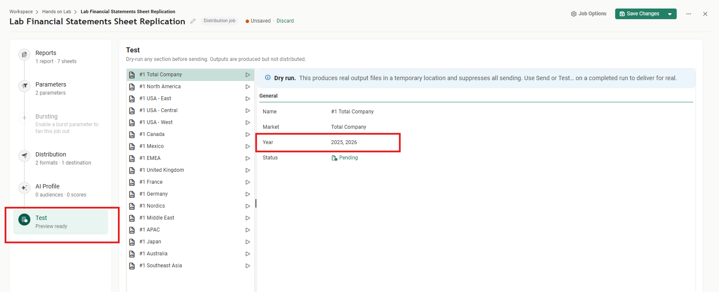The height and width of the screenshot is (292, 719).
Task: Select the #1 USA - Central section
Action: point(191,110)
